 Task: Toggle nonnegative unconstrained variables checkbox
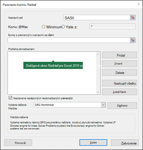[10, 98]
